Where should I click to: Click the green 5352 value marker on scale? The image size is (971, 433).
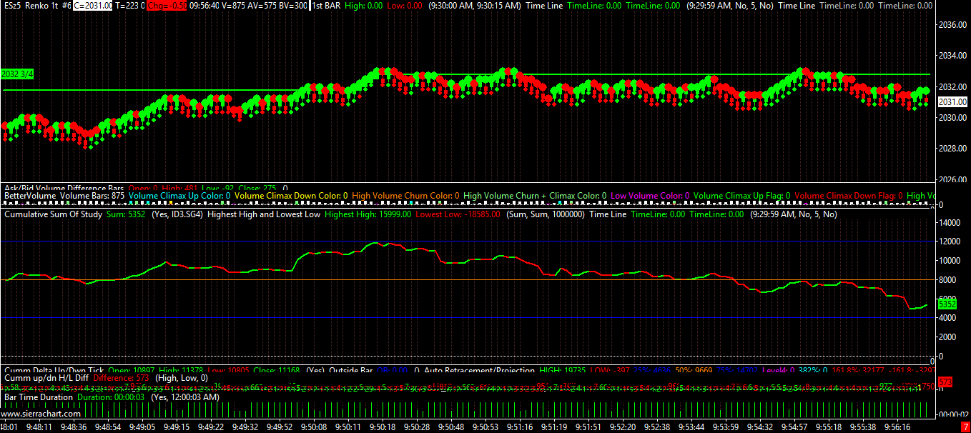pos(947,304)
